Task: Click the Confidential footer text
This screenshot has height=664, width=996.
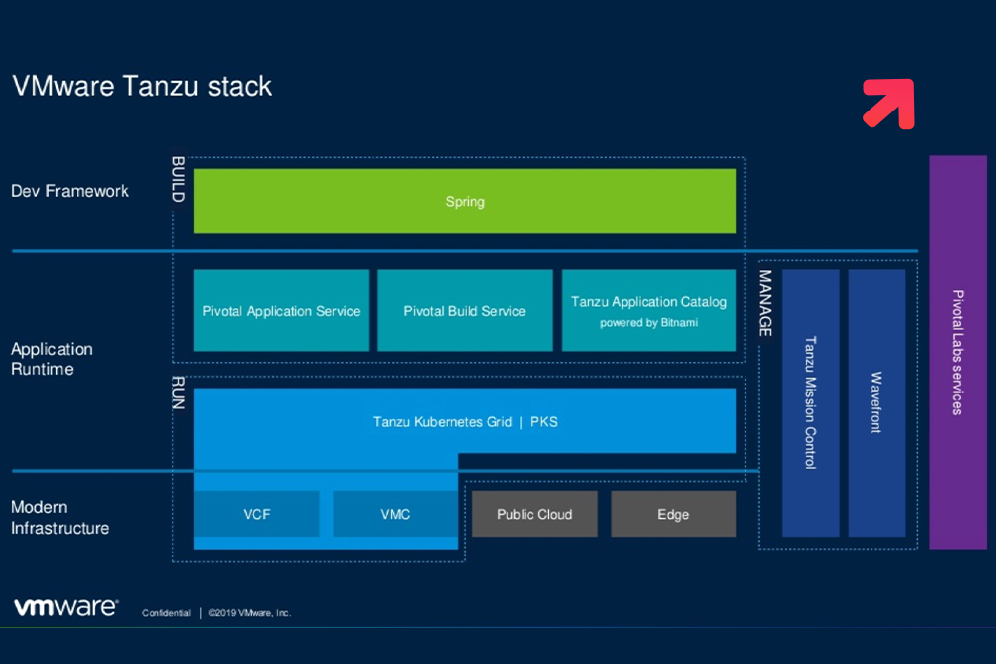Action: 166,613
